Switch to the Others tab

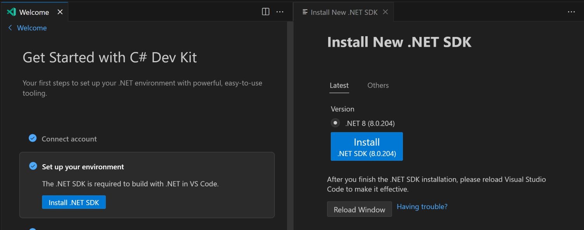pyautogui.click(x=378, y=86)
